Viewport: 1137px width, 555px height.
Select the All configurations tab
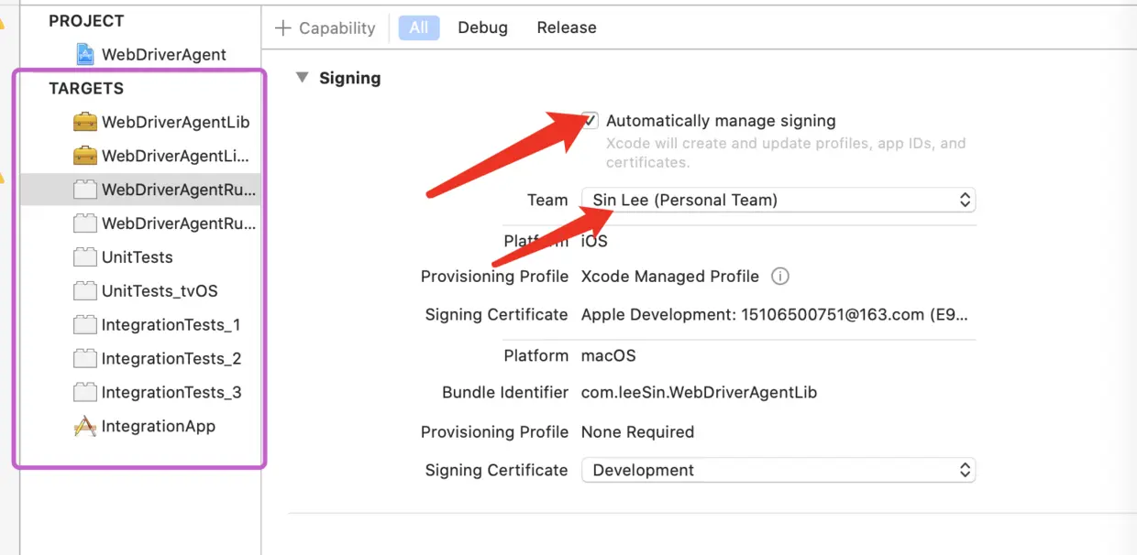point(419,27)
